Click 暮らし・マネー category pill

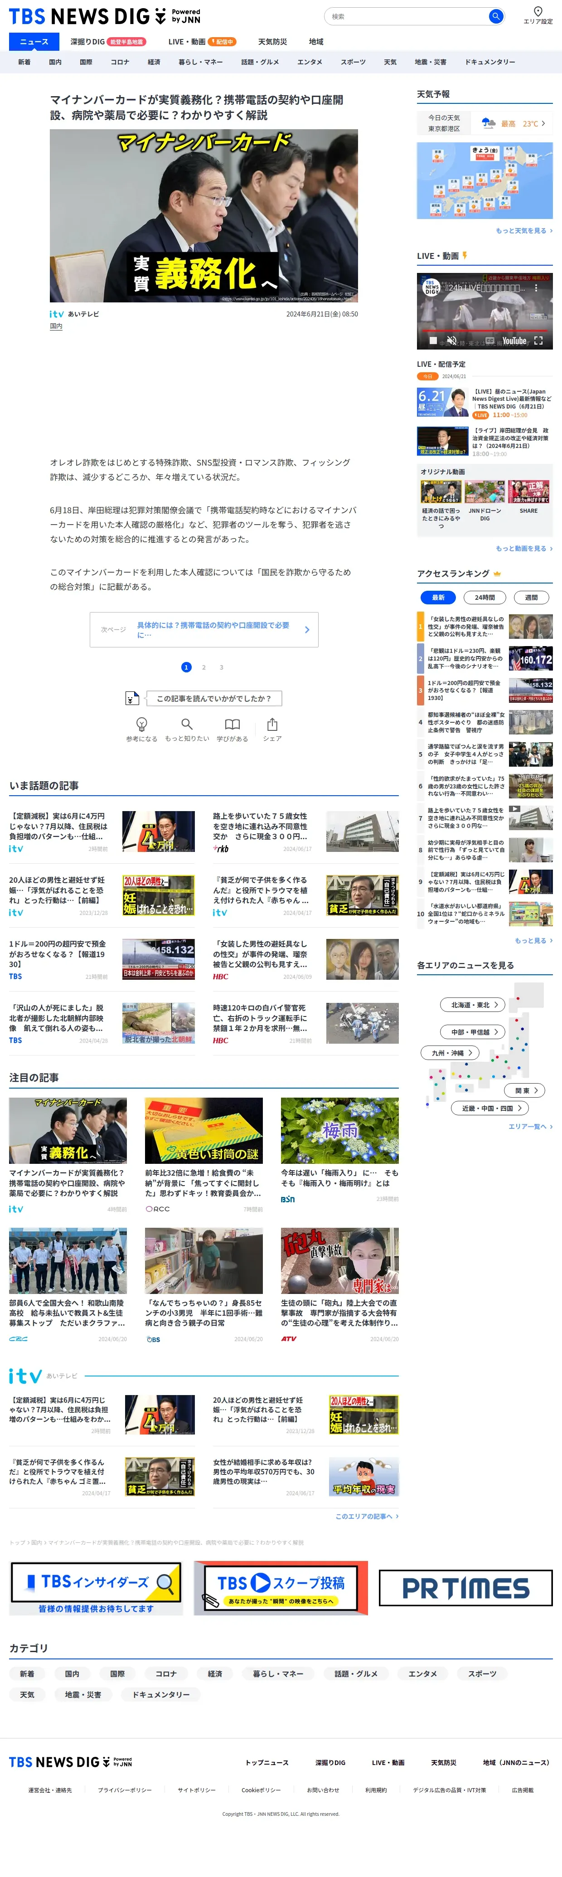pyautogui.click(x=278, y=1674)
